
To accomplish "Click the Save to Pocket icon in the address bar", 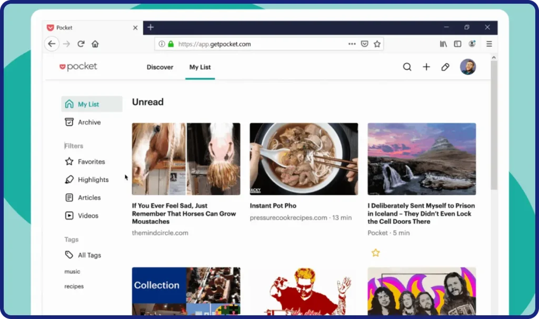I will pyautogui.click(x=364, y=44).
